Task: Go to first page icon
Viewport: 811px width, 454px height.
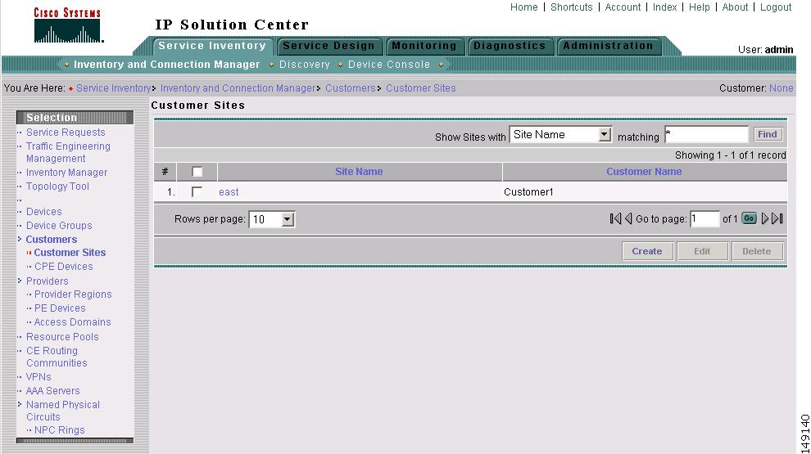Action: point(615,218)
